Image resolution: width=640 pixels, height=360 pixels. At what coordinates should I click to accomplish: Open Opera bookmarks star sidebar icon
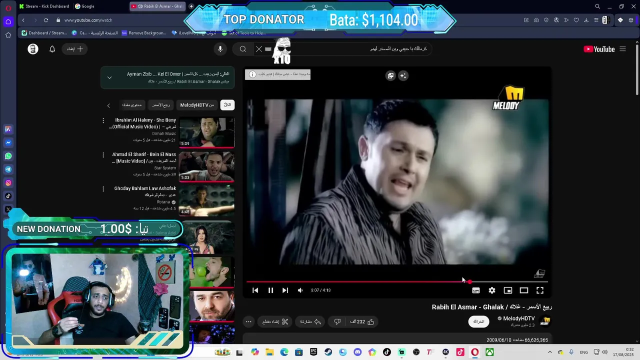coord(8,35)
